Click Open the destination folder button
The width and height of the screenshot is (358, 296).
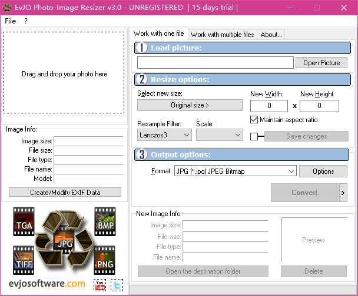coord(203,271)
